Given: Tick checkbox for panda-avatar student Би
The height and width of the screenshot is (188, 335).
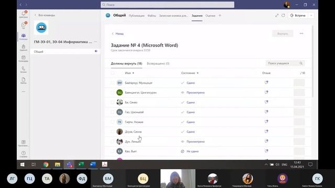Looking at the screenshot, I should [x=113, y=102].
